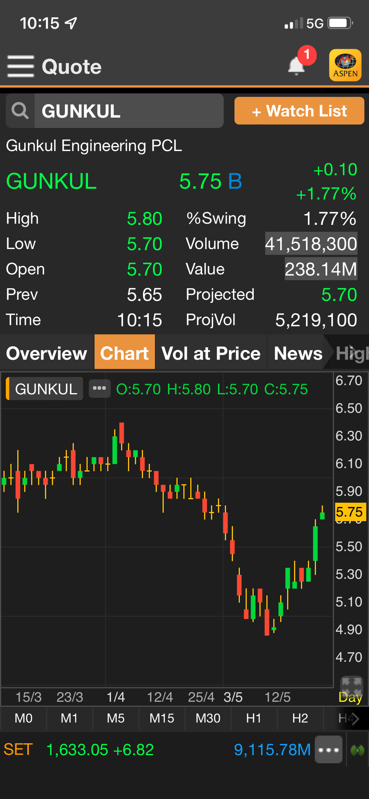Tap the Value 238.14M figure
The image size is (369, 799).
click(321, 269)
